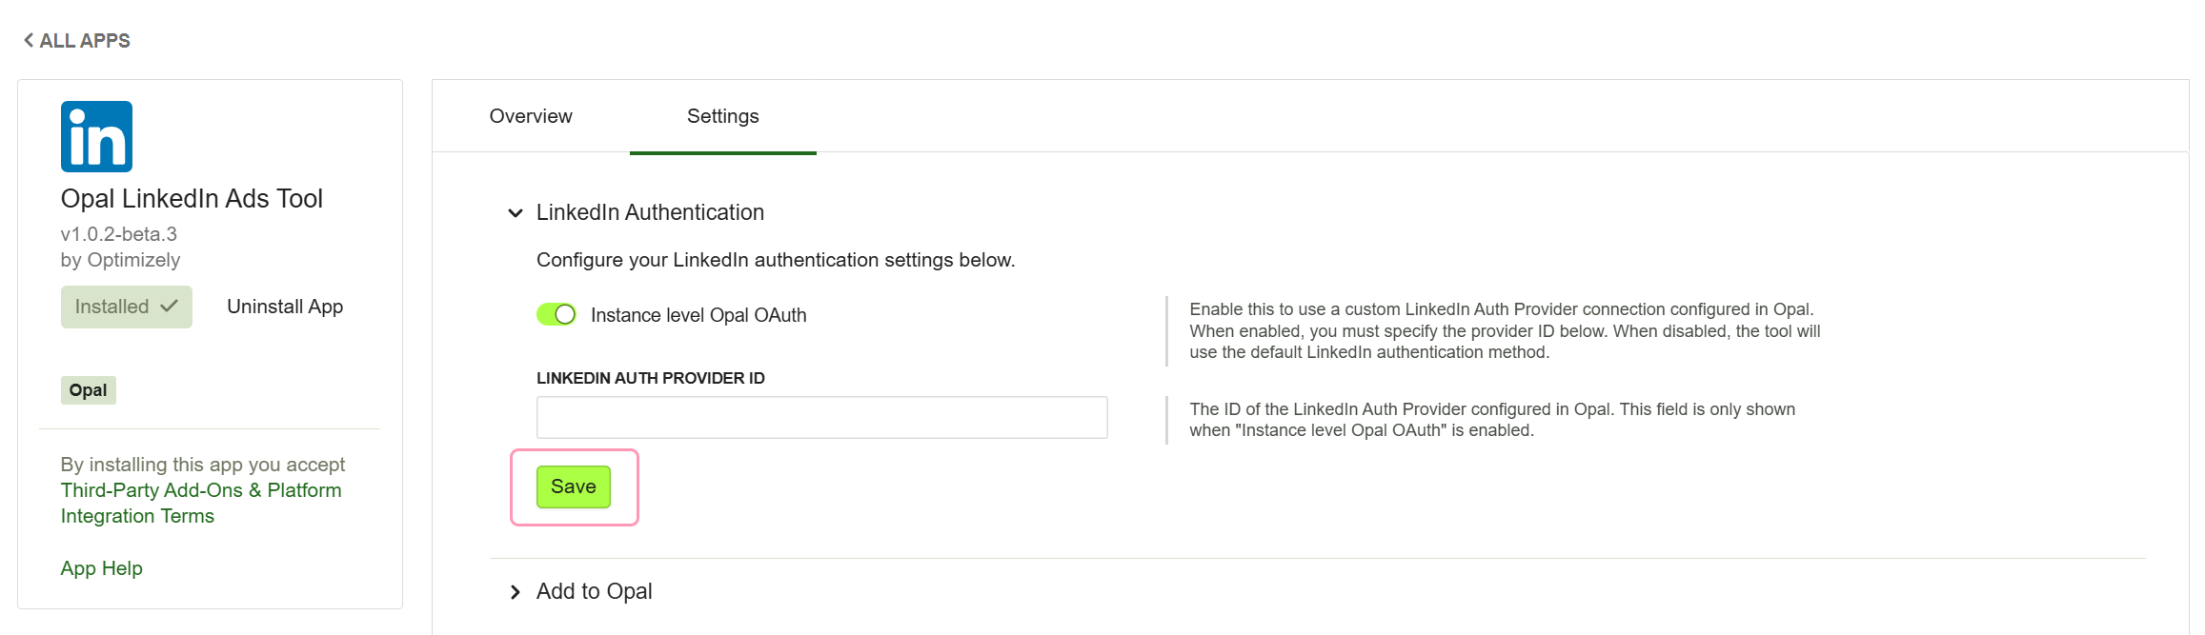2205x635 pixels.
Task: Toggle Instance level Opal OAuth switch
Action: [556, 314]
